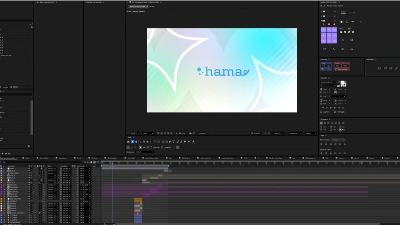Click the Character panel tab
This screenshot has height=225, width=400.
pos(324,78)
